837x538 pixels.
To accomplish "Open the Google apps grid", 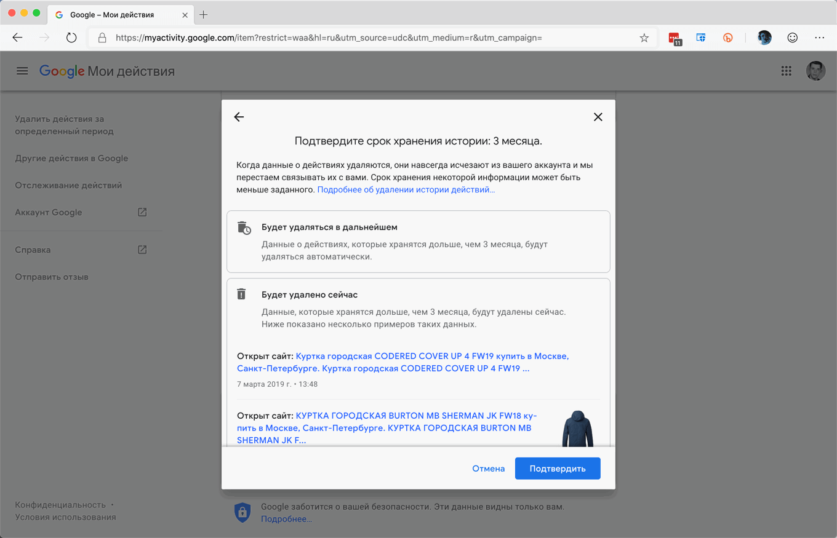I will 786,71.
